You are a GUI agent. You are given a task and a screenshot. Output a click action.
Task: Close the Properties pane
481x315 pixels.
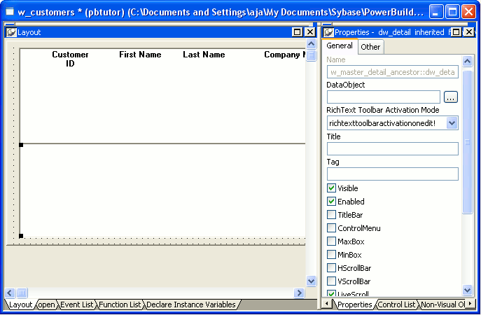tap(469, 32)
